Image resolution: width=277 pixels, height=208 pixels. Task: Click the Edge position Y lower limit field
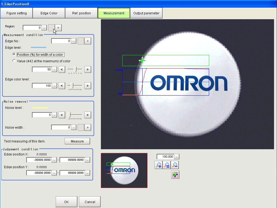39,173
